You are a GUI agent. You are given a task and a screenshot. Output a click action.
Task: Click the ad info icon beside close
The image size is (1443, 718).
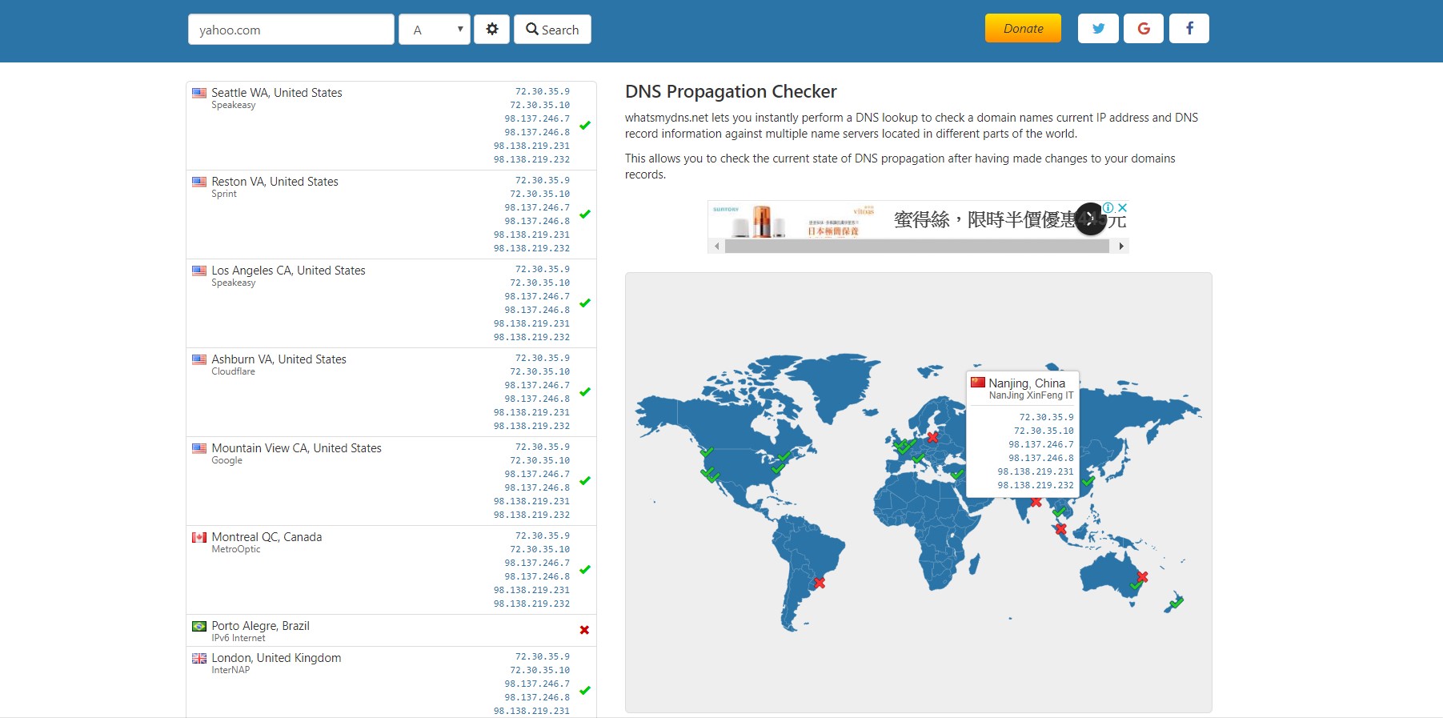pos(1108,207)
